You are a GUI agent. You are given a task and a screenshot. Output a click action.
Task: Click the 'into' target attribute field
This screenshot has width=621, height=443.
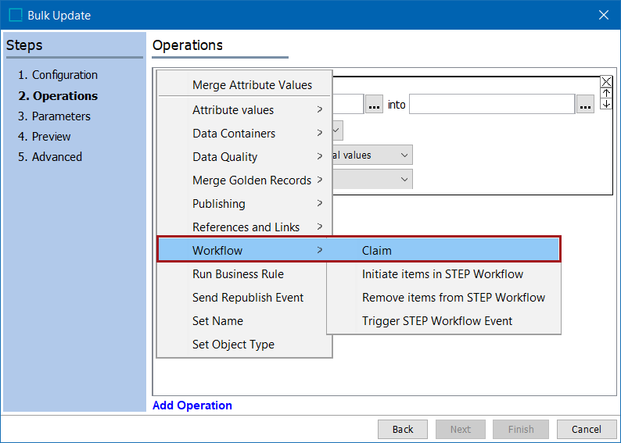click(x=492, y=104)
